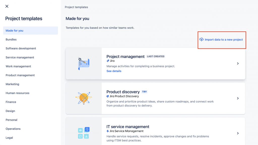Click the Project templates sidebar heading
The width and height of the screenshot is (258, 145).
tap(24, 19)
